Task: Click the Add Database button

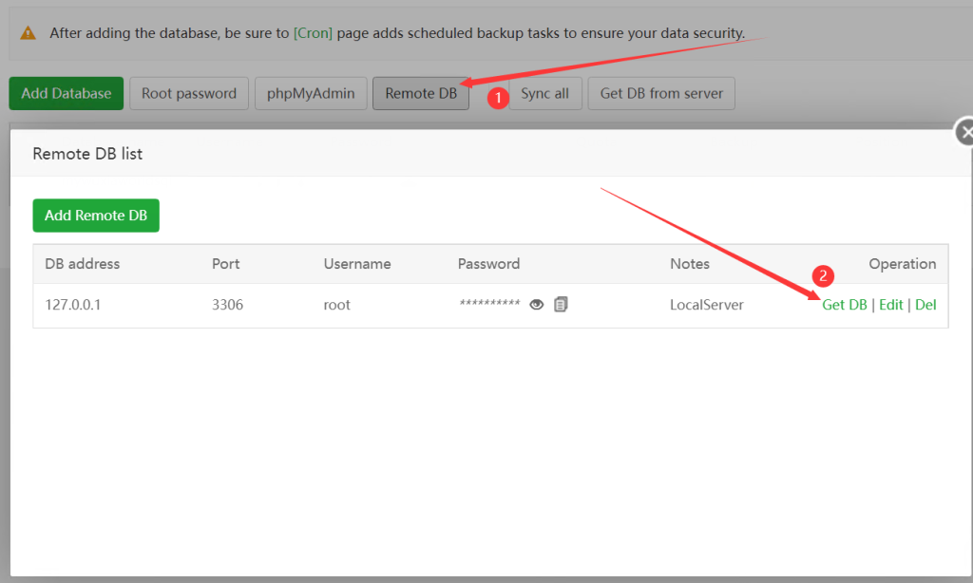Action: click(67, 94)
